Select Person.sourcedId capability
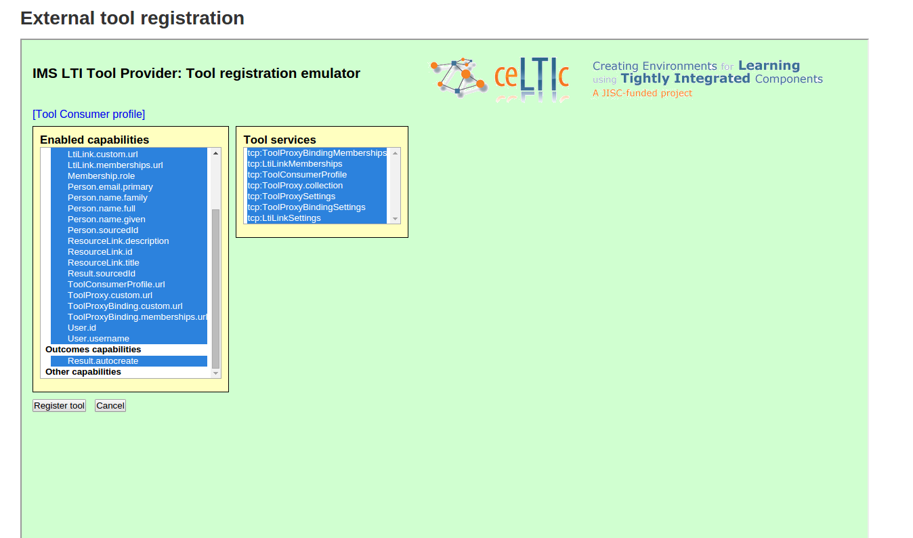Viewport: 913px width, 538px height. (x=129, y=230)
